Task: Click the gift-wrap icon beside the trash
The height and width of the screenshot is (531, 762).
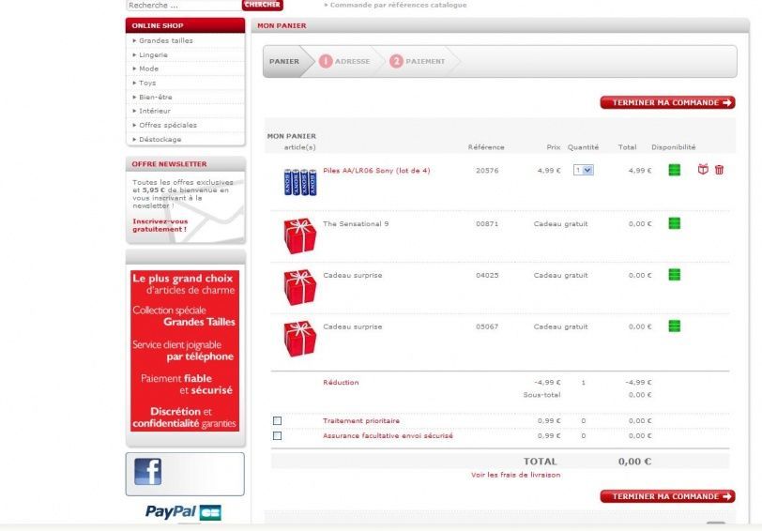Action: pyautogui.click(x=703, y=170)
